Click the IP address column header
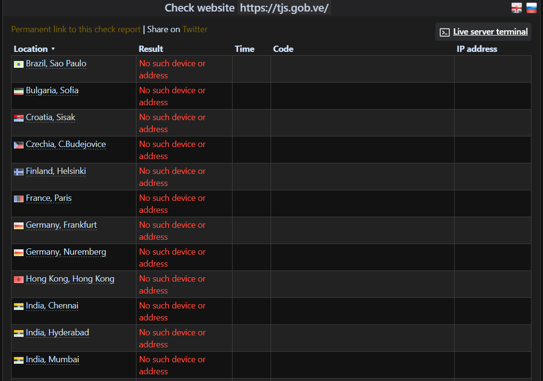This screenshot has width=543, height=381. [477, 49]
